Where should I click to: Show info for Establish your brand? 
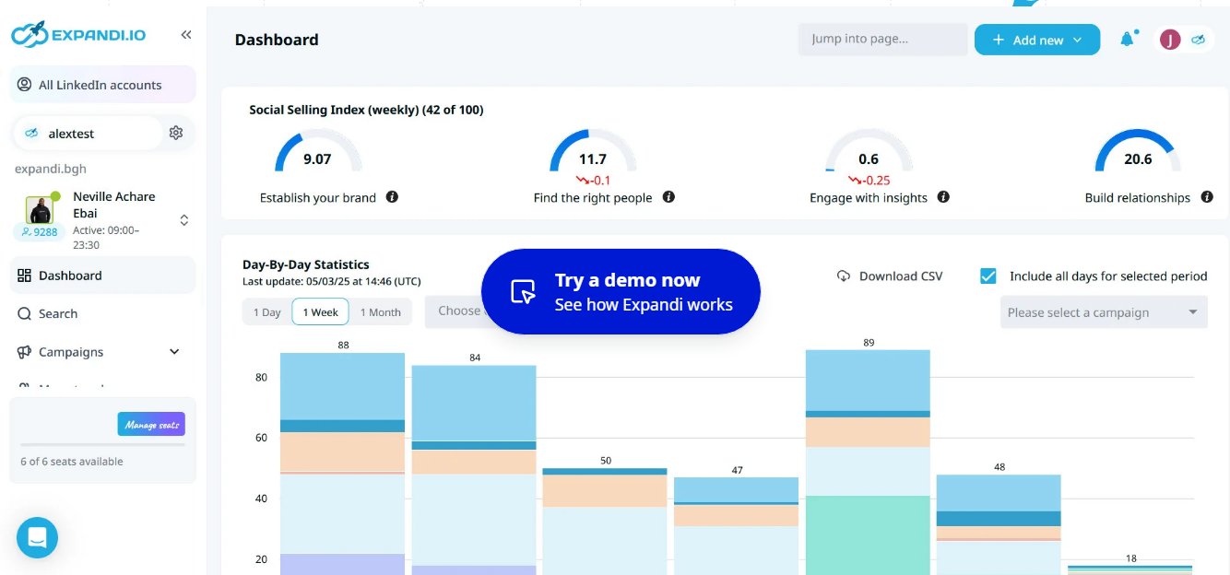(392, 197)
